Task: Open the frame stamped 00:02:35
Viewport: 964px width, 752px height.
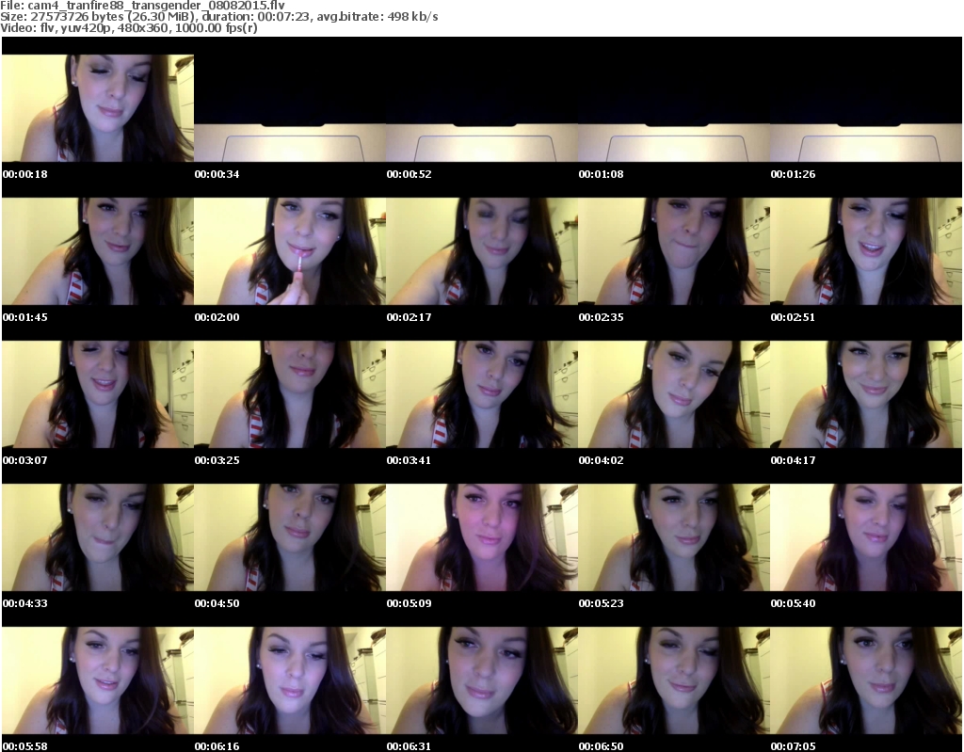Action: point(673,251)
